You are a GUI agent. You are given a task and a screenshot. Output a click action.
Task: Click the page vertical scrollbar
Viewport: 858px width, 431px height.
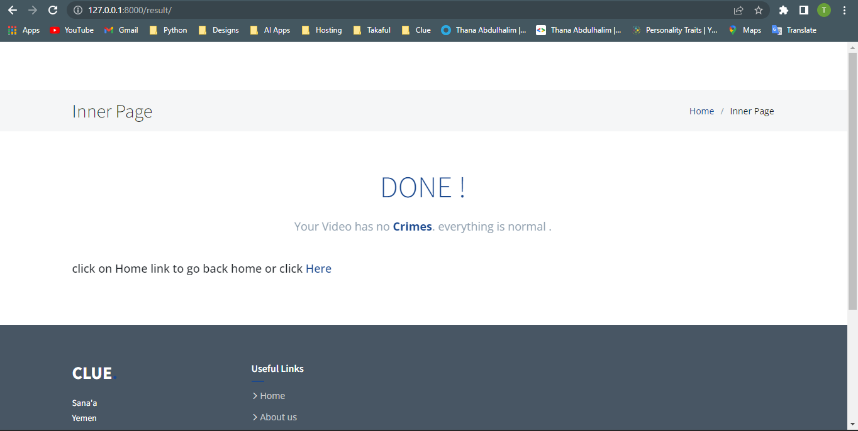(x=852, y=182)
